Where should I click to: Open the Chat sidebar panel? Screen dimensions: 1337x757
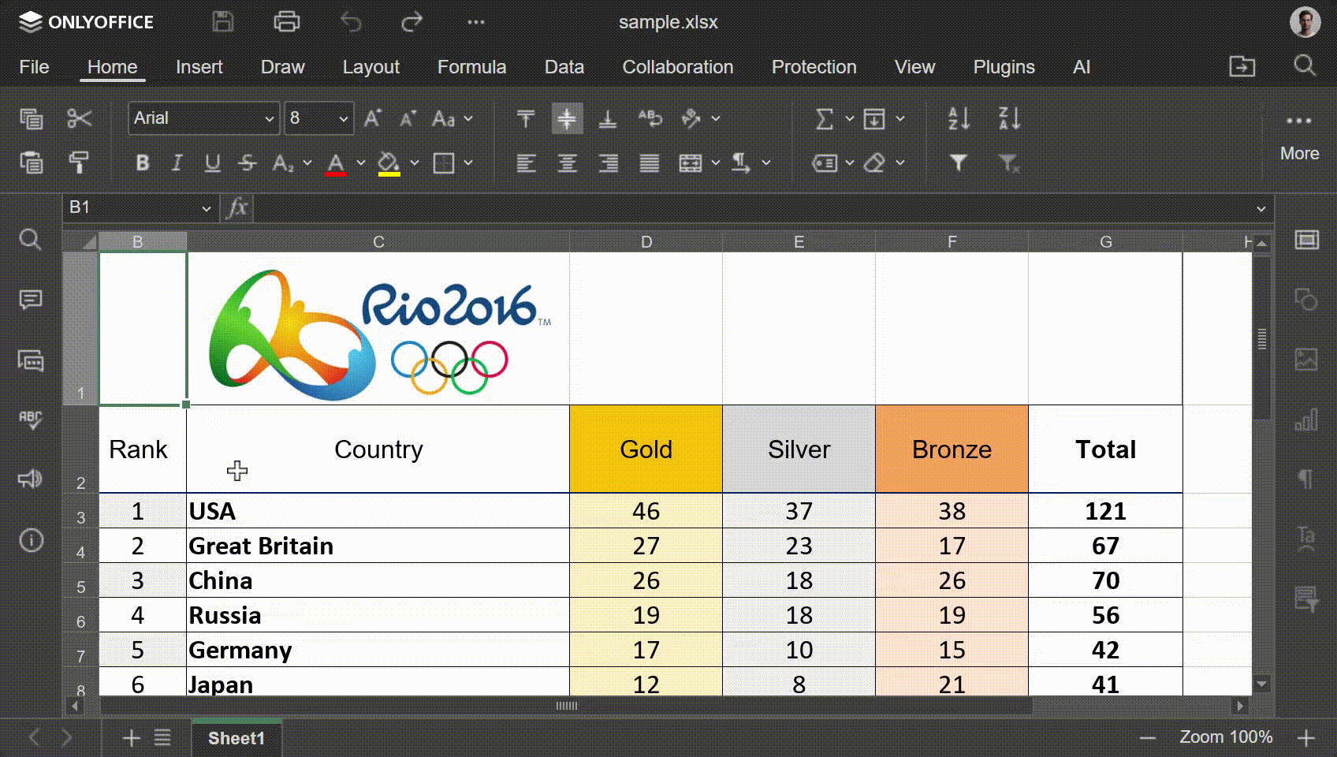31,361
